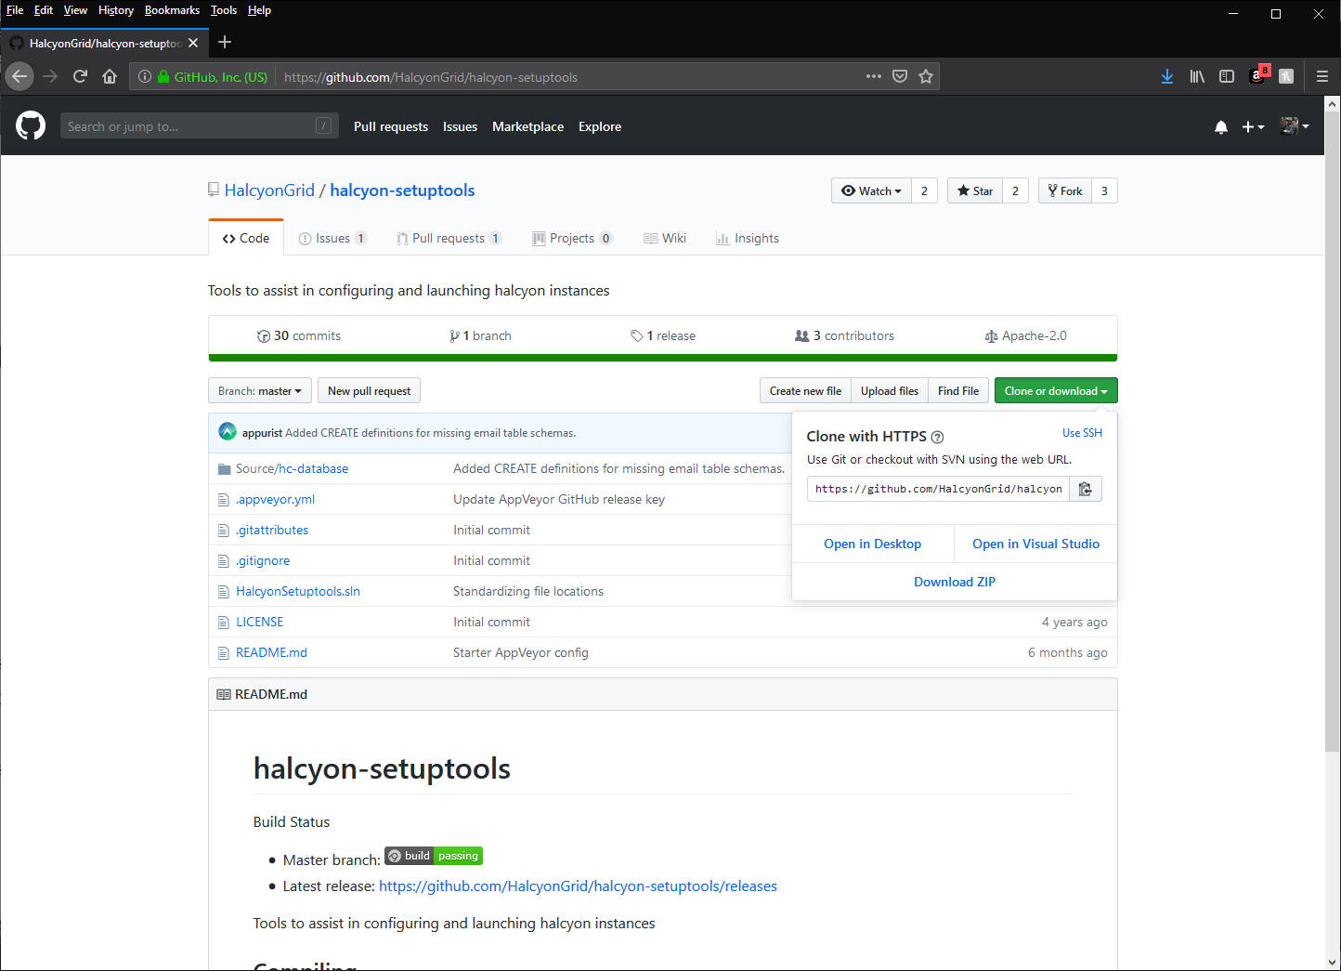1341x971 pixels.
Task: Switch to the Issues tab
Action: 332,238
